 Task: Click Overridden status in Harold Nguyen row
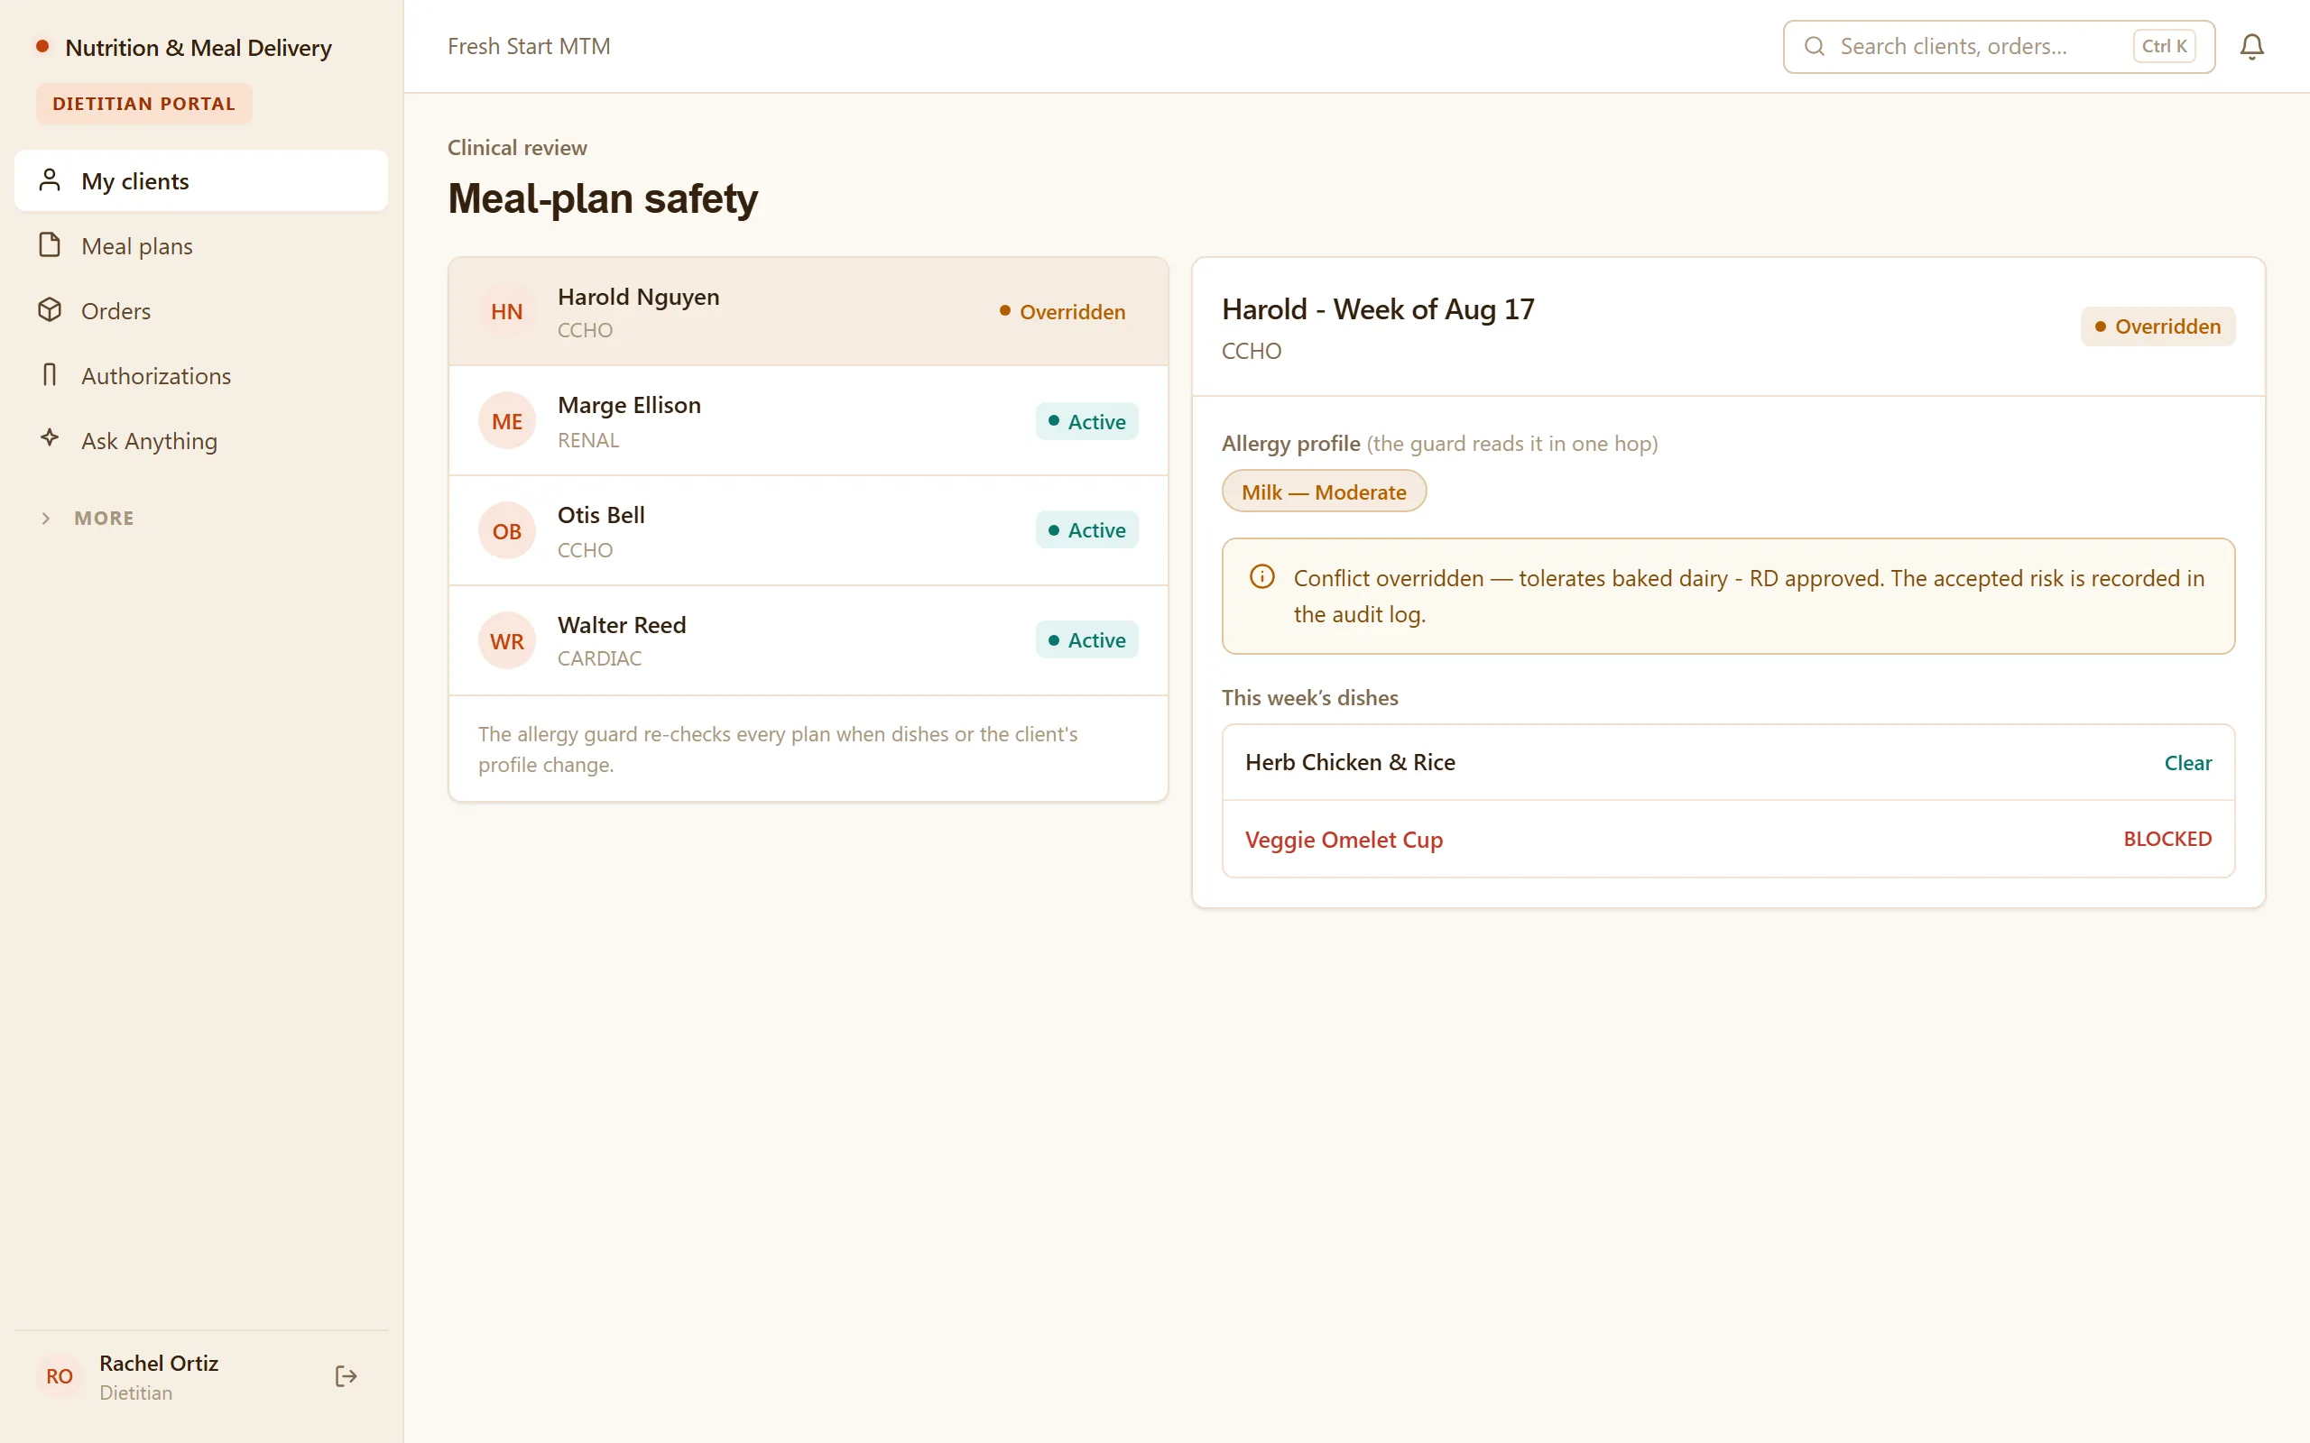coord(1062,312)
